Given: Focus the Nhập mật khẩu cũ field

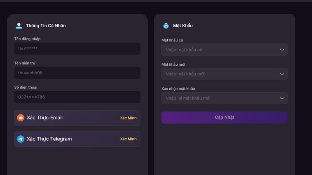Looking at the screenshot, I should [x=225, y=50].
